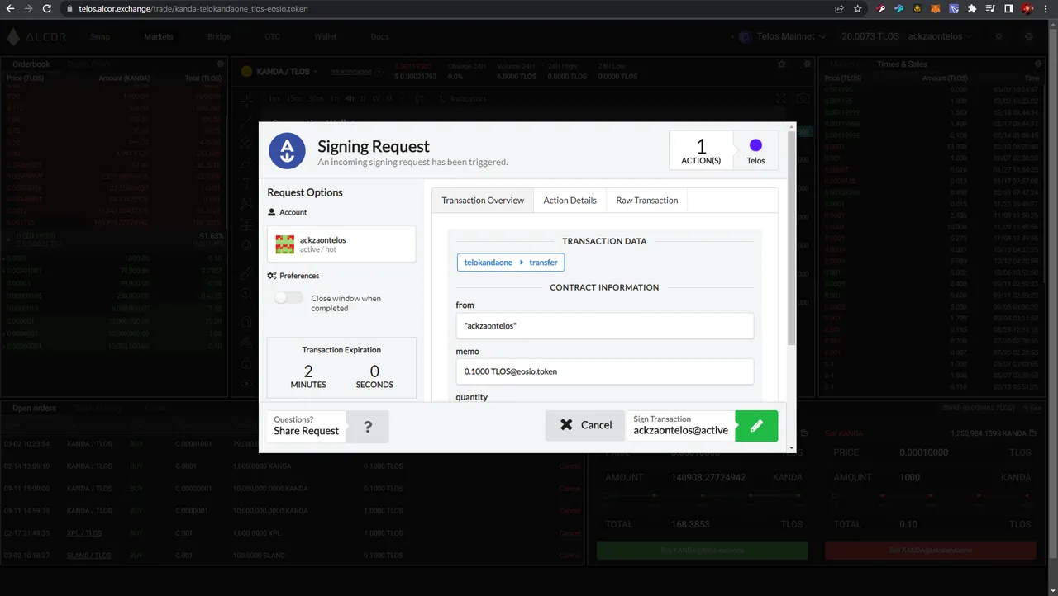Expand the ackzaontelos account dropdown

tap(941, 36)
